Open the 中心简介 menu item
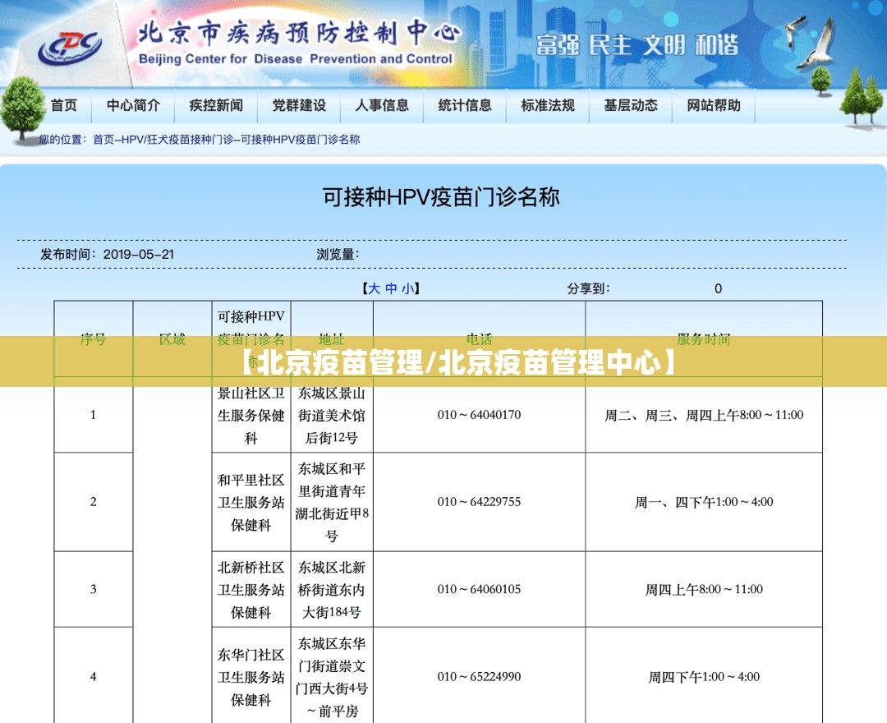Viewport: 887px width, 723px height. coord(133,105)
